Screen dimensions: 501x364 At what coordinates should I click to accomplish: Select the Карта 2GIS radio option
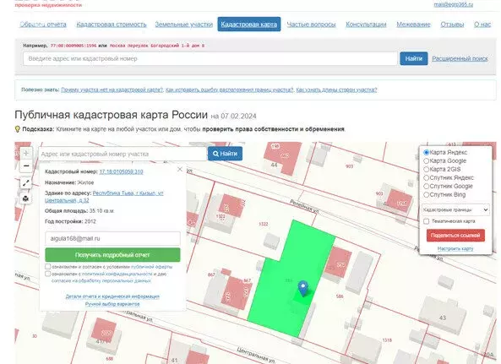[x=426, y=169]
